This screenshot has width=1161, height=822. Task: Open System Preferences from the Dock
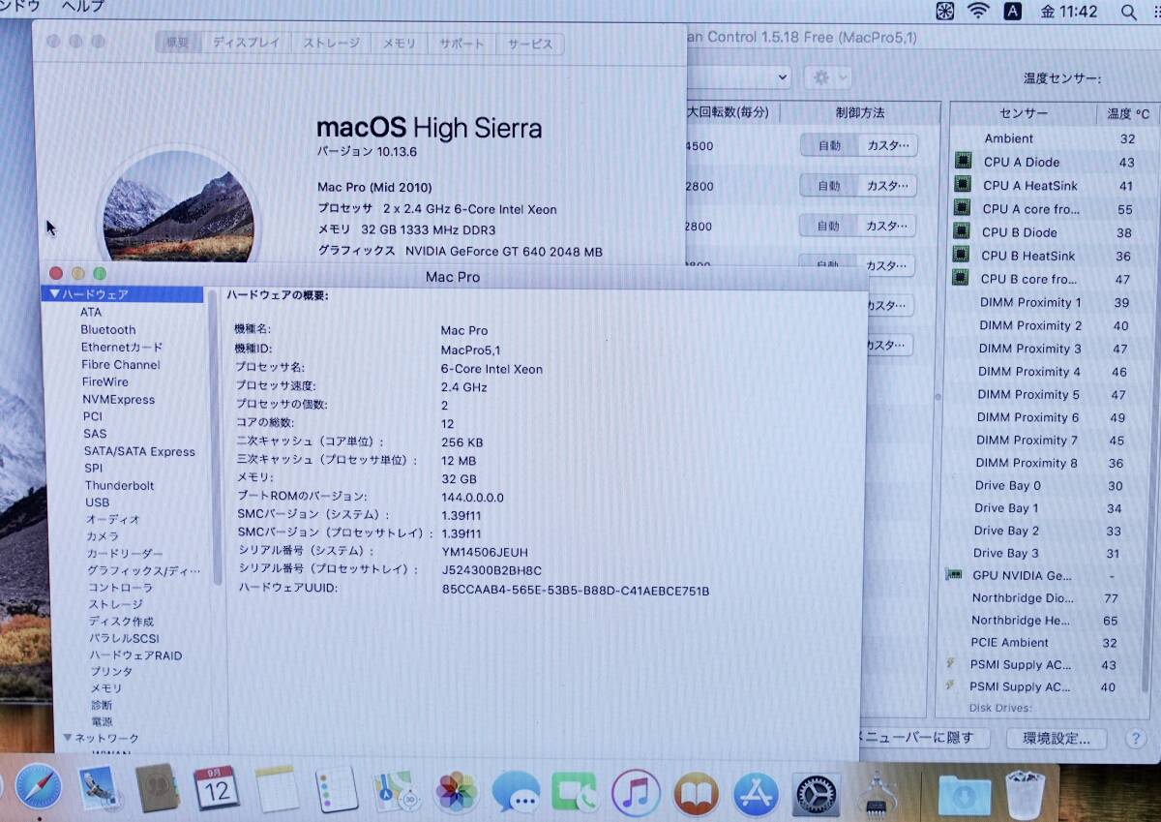click(816, 792)
